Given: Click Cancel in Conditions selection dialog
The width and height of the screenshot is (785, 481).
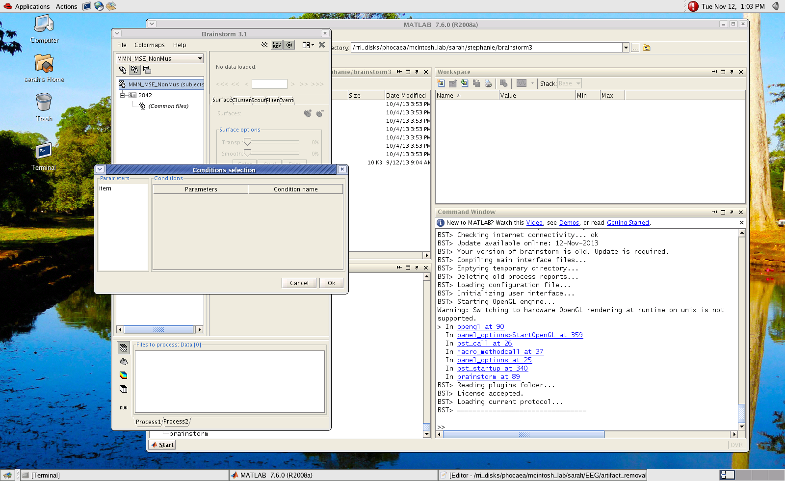Looking at the screenshot, I should click(x=299, y=283).
